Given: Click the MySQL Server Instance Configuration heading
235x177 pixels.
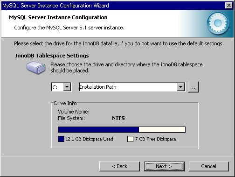Looking at the screenshot, I should pyautogui.click(x=58, y=17).
